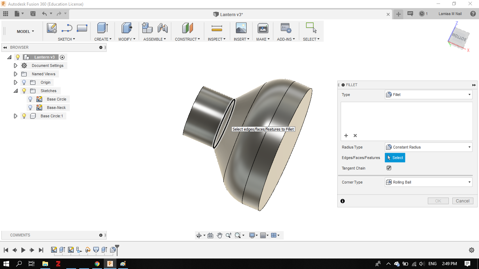Toggle the Tangent Chain checkbox
Screen dimensions: 479x269
coord(389,168)
